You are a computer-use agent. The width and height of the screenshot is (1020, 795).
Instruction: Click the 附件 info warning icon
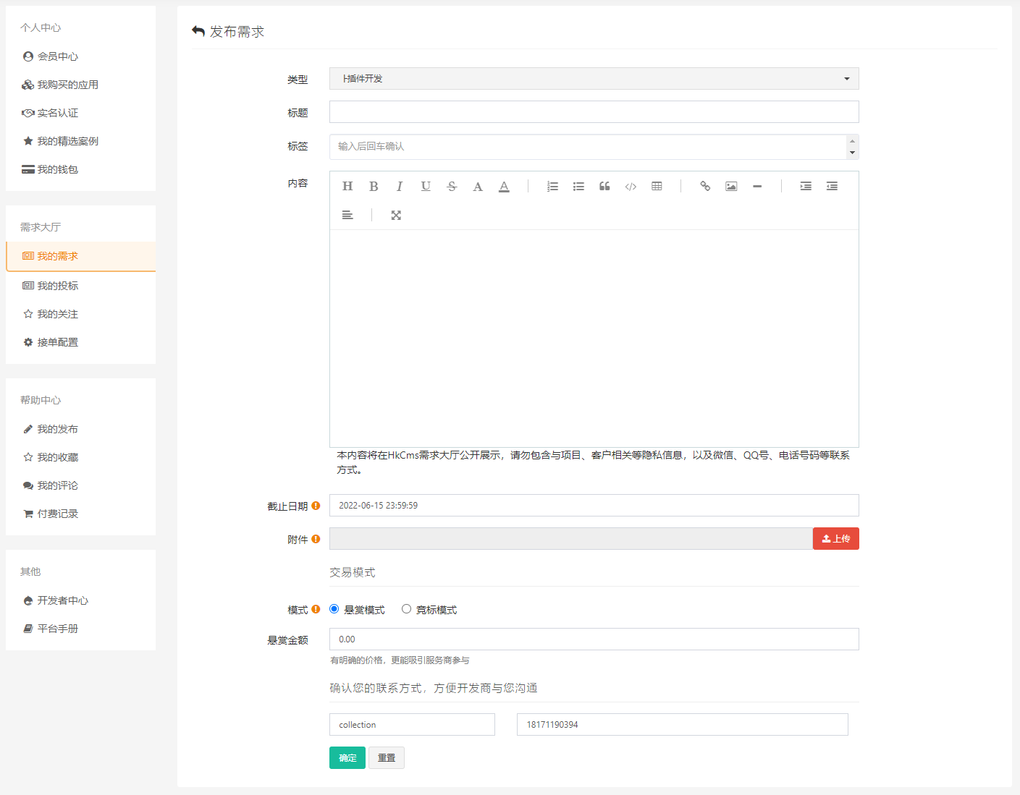316,539
